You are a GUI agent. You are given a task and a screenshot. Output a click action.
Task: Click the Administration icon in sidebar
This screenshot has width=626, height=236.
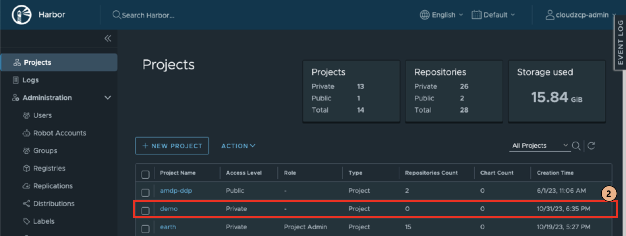coord(16,98)
